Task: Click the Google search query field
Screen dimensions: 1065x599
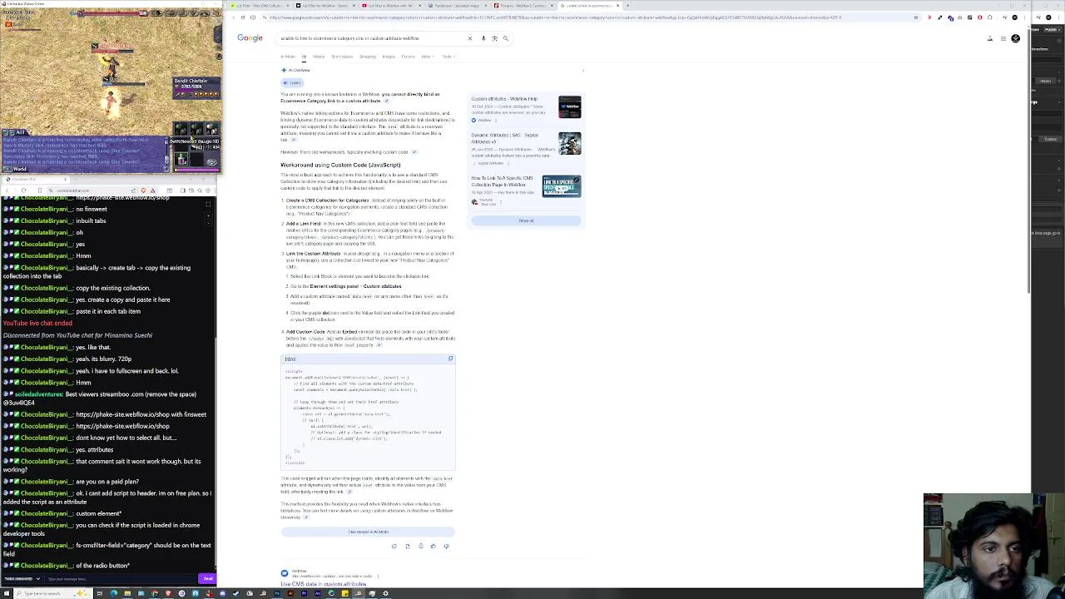Action: (370, 38)
